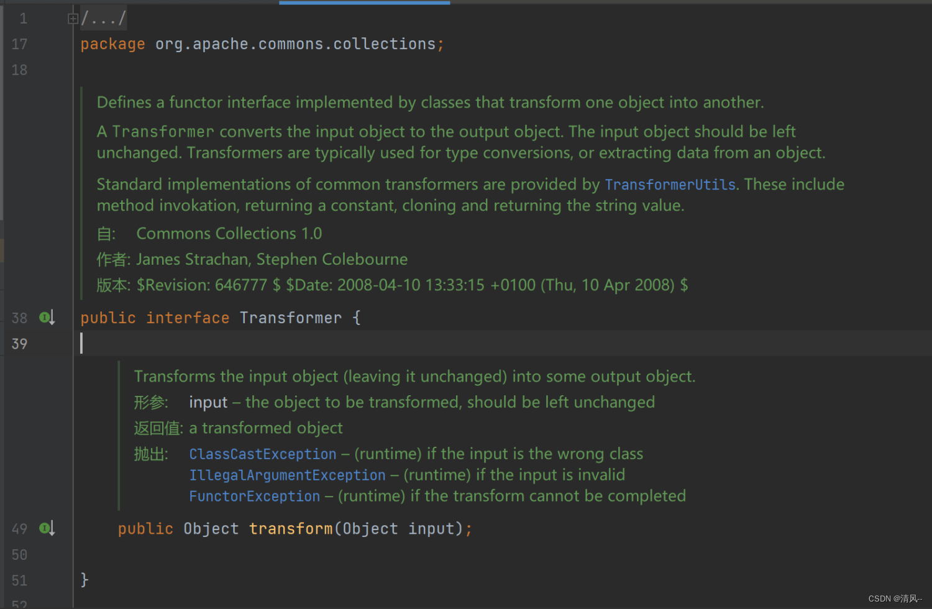The image size is (932, 609).
Task: Click the implementations gutter icon on line 38
Action: point(47,318)
